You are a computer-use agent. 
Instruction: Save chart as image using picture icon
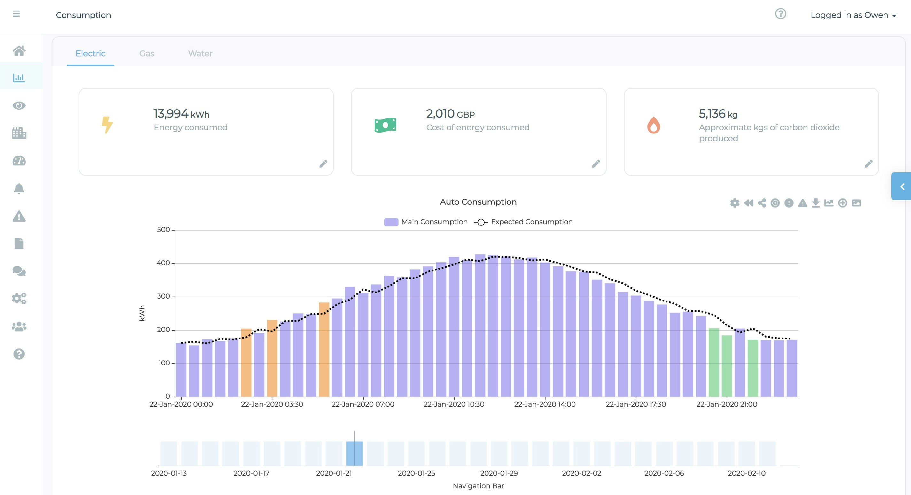coord(856,203)
